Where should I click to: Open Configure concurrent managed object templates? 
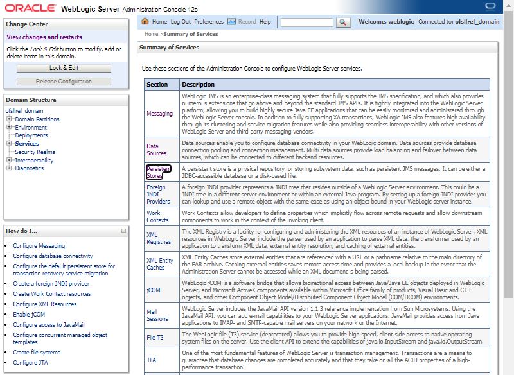[x=60, y=338]
